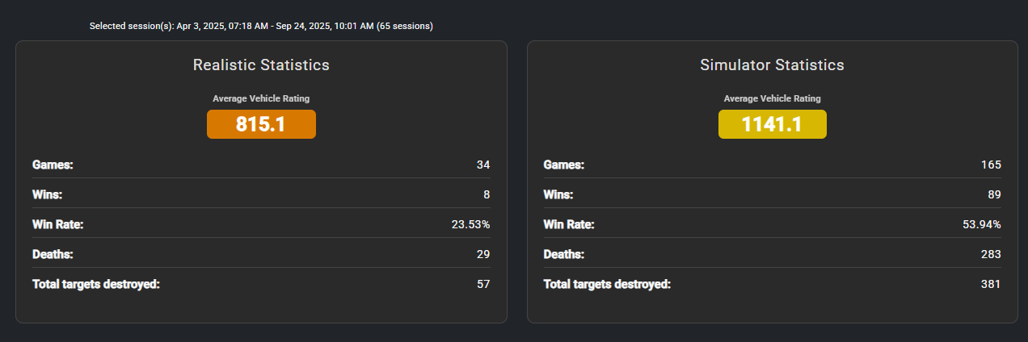The height and width of the screenshot is (342, 1028).
Task: Click the Realistic Games row label
Action: point(53,165)
